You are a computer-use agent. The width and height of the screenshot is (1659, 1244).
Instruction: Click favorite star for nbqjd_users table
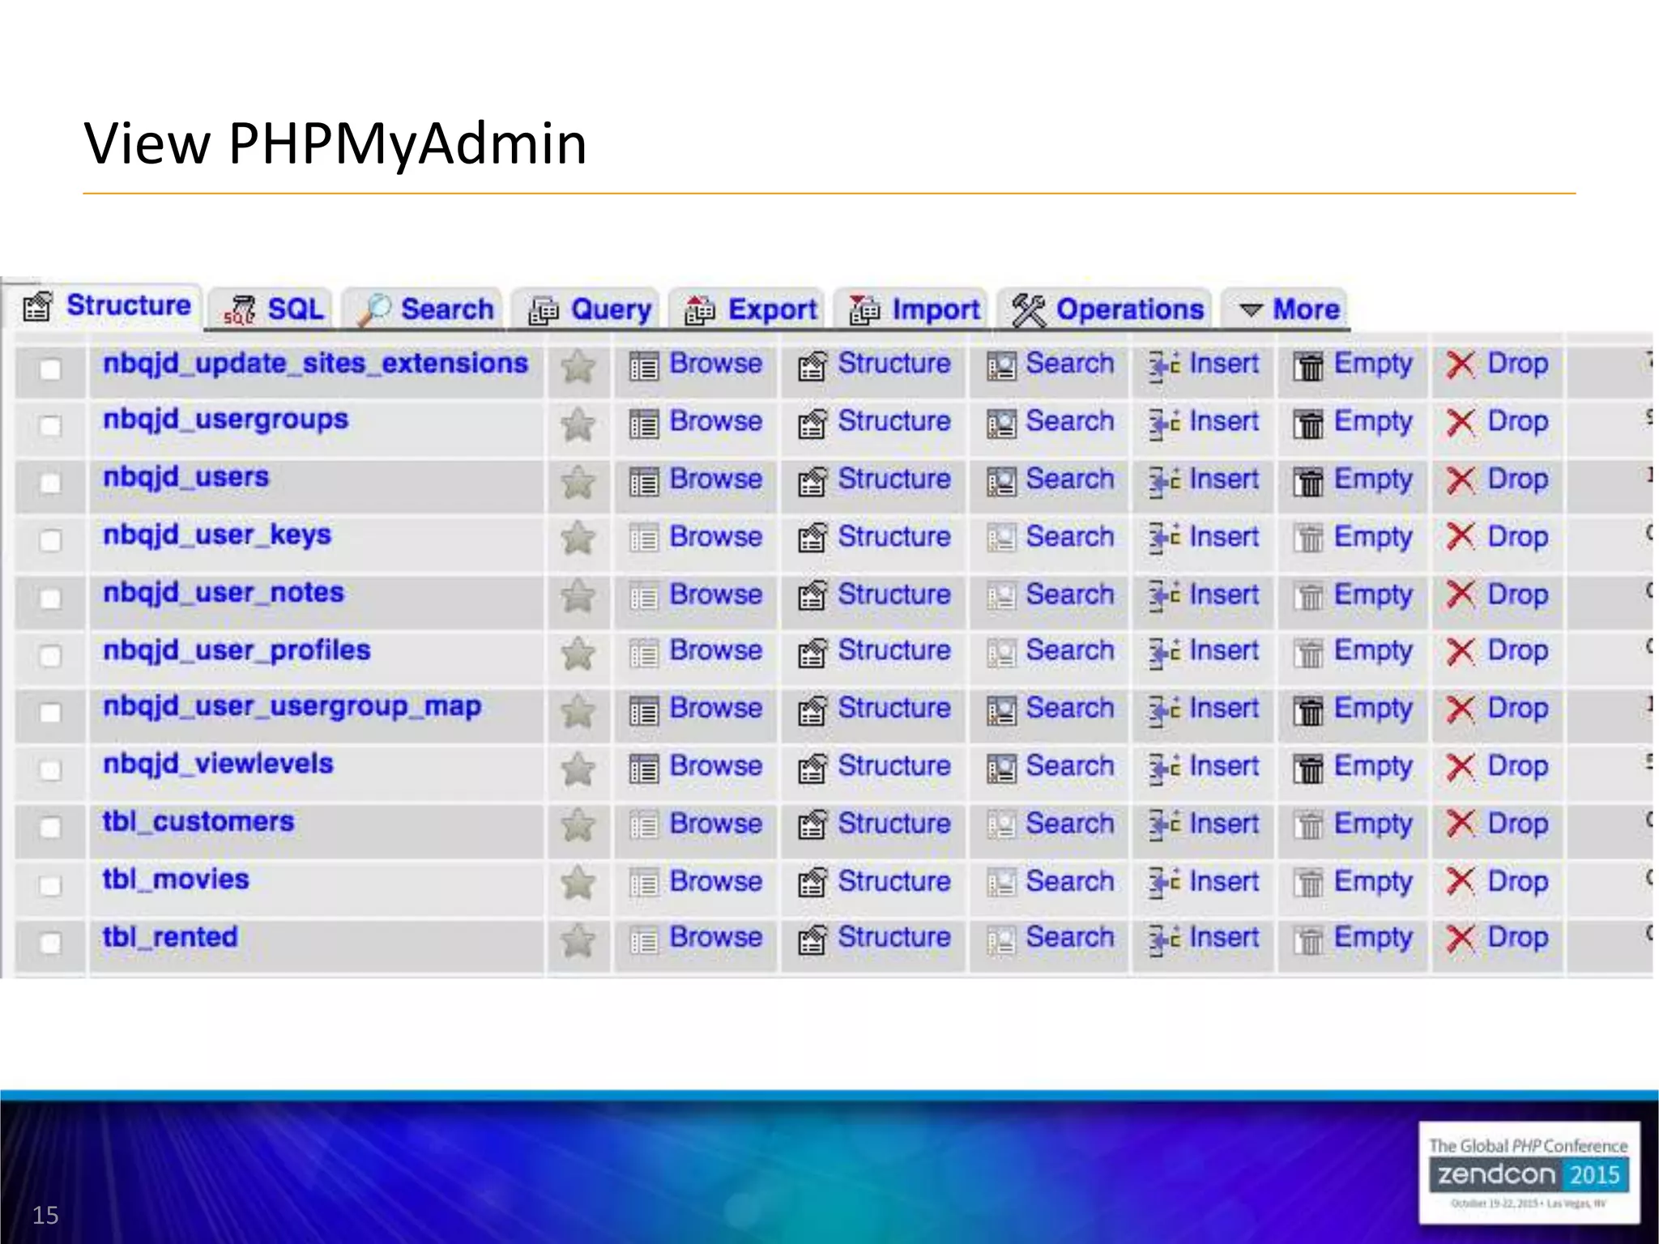click(x=578, y=481)
